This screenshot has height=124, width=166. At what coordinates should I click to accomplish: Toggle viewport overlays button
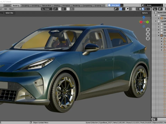127,9
